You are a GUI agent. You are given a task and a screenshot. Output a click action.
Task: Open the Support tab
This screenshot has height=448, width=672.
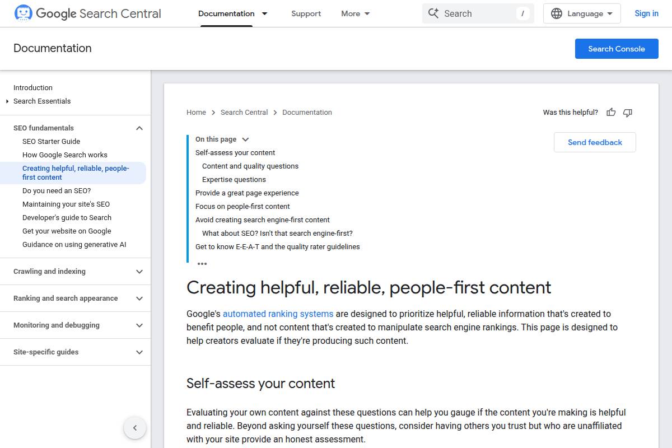pyautogui.click(x=306, y=13)
